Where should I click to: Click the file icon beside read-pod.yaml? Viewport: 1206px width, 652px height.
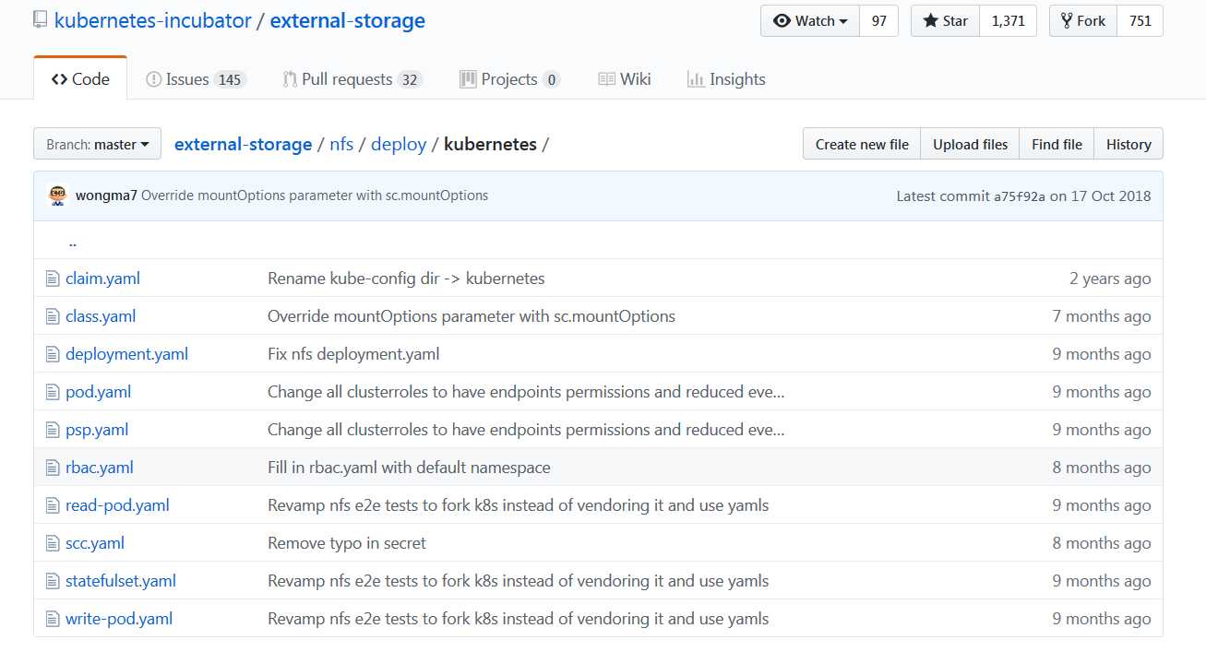pyautogui.click(x=53, y=505)
